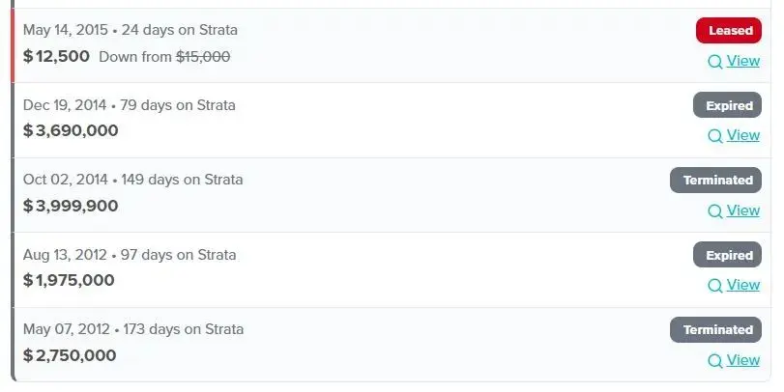The width and height of the screenshot is (784, 392).
Task: Click magnifier icon for Aug 13, 2012 listing
Action: (715, 286)
